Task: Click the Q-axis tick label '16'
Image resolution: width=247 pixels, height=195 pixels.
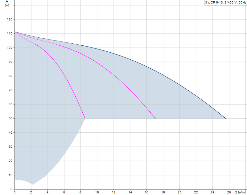Action: click(146, 192)
